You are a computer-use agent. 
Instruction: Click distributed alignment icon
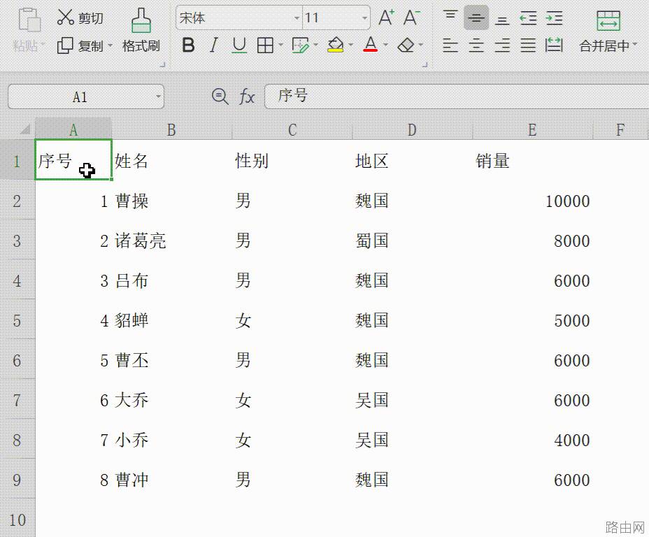pyautogui.click(x=554, y=45)
